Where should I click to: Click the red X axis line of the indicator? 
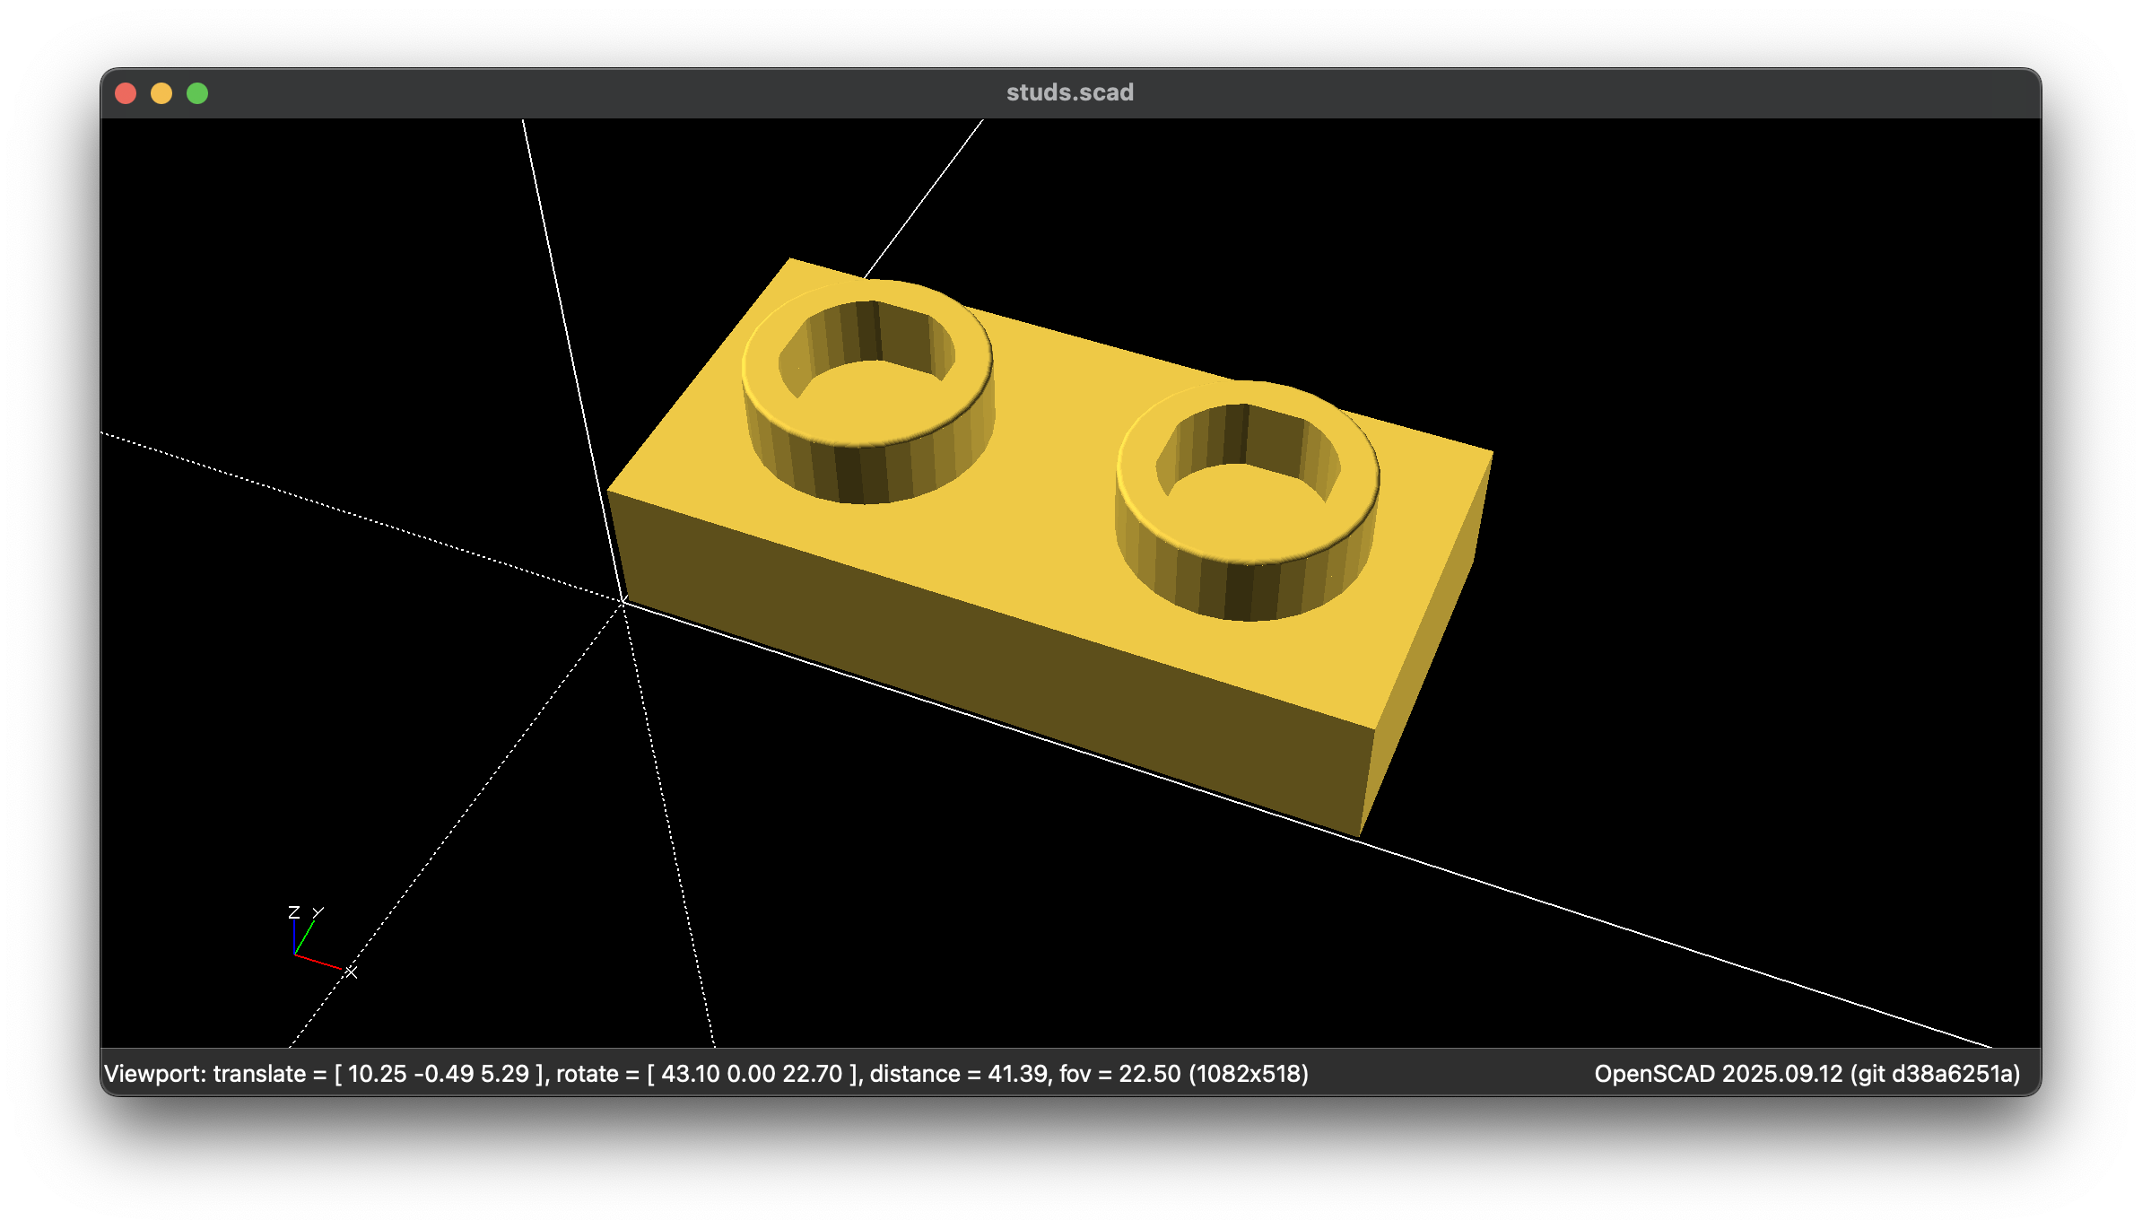(318, 962)
